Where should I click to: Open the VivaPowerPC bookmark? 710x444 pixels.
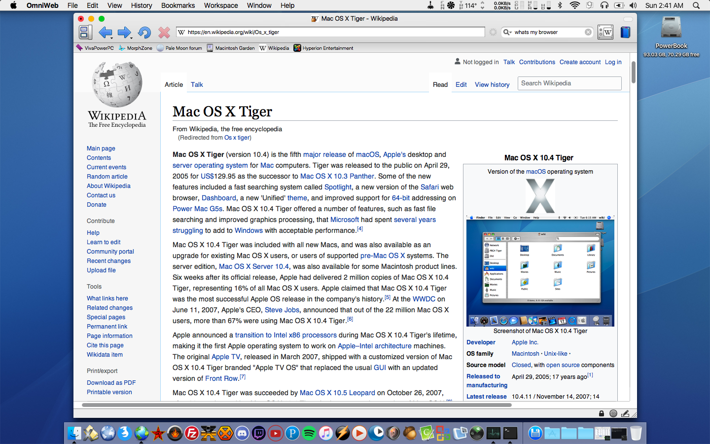click(x=95, y=48)
